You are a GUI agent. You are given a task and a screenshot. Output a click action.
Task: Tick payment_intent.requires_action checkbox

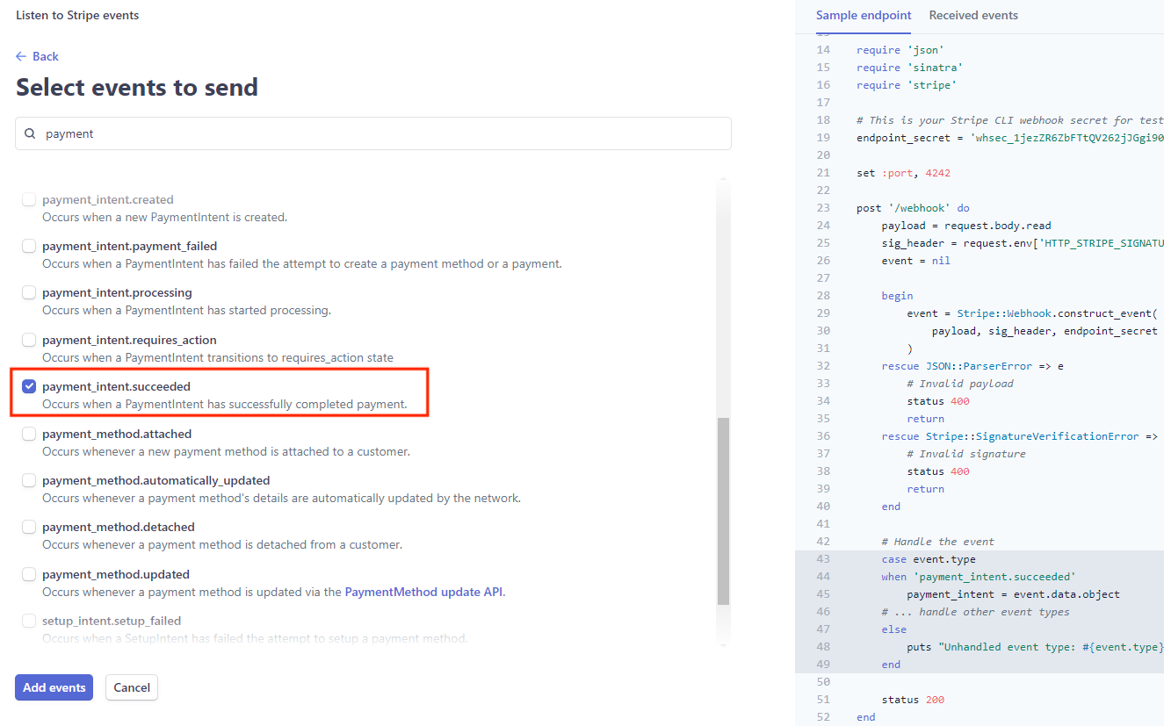pyautogui.click(x=29, y=340)
